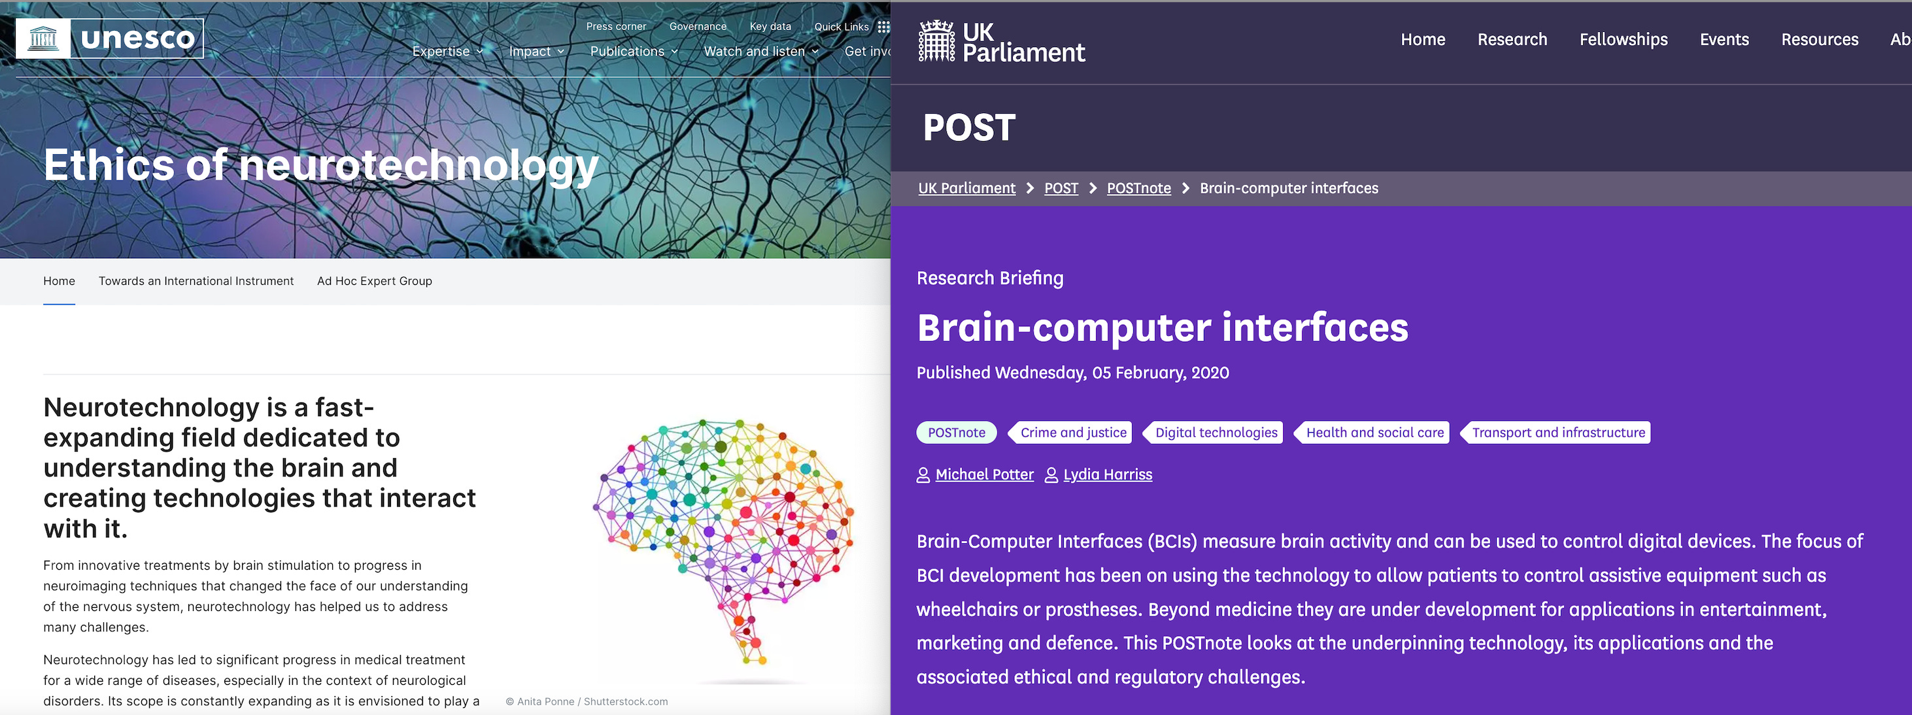The height and width of the screenshot is (715, 1912).
Task: Switch to Towards an International Instrument tab
Action: (196, 281)
